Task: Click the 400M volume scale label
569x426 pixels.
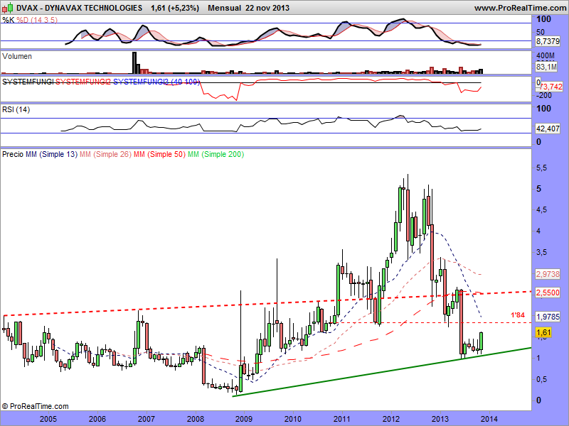Action: (545, 56)
